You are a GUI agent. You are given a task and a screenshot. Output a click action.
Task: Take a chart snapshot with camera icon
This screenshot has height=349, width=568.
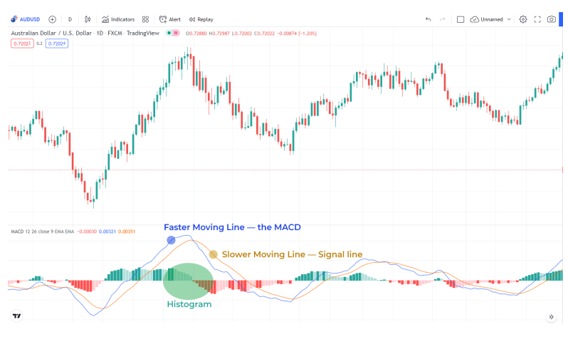552,19
